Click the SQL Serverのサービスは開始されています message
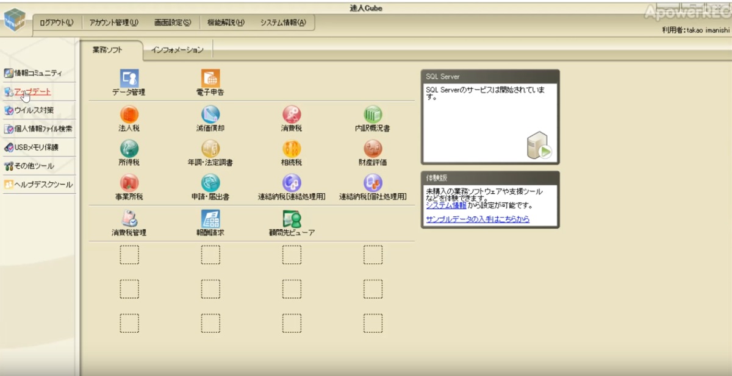The width and height of the screenshot is (732, 376). coord(485,93)
